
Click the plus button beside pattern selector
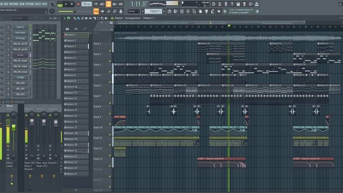165,11
